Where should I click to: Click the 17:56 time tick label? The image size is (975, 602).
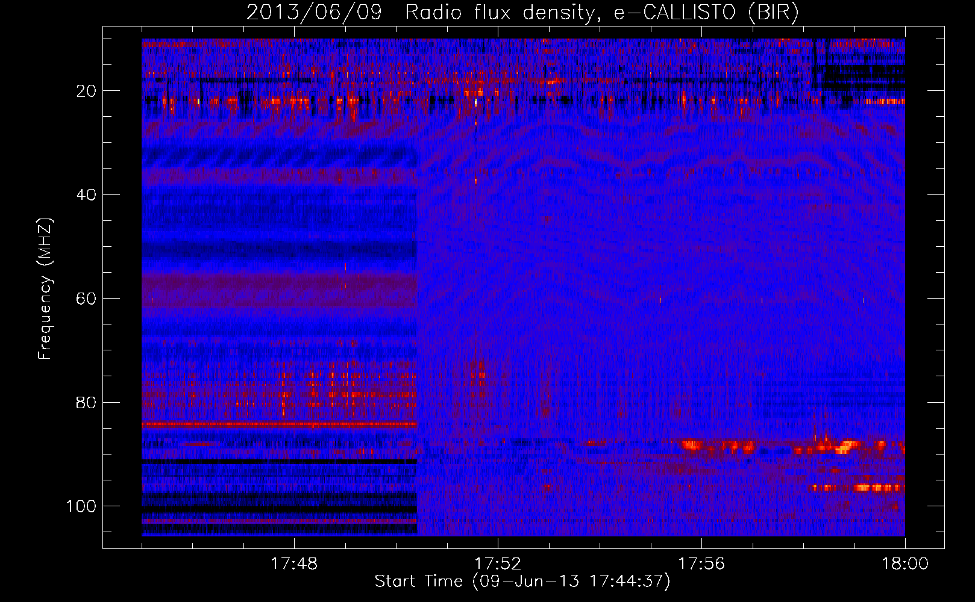[701, 564]
